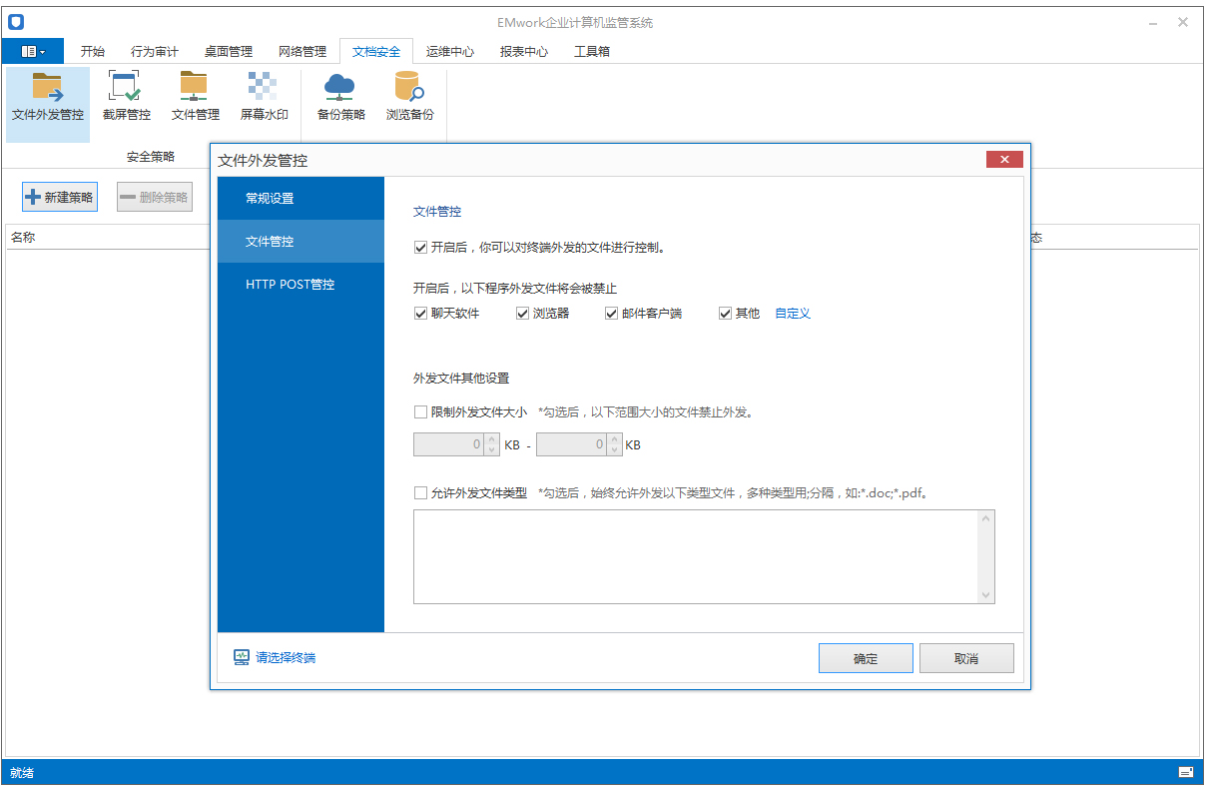The height and width of the screenshot is (790, 1208).
Task: Select HTTP POST管控 in the dialog sidebar
Action: 291,285
